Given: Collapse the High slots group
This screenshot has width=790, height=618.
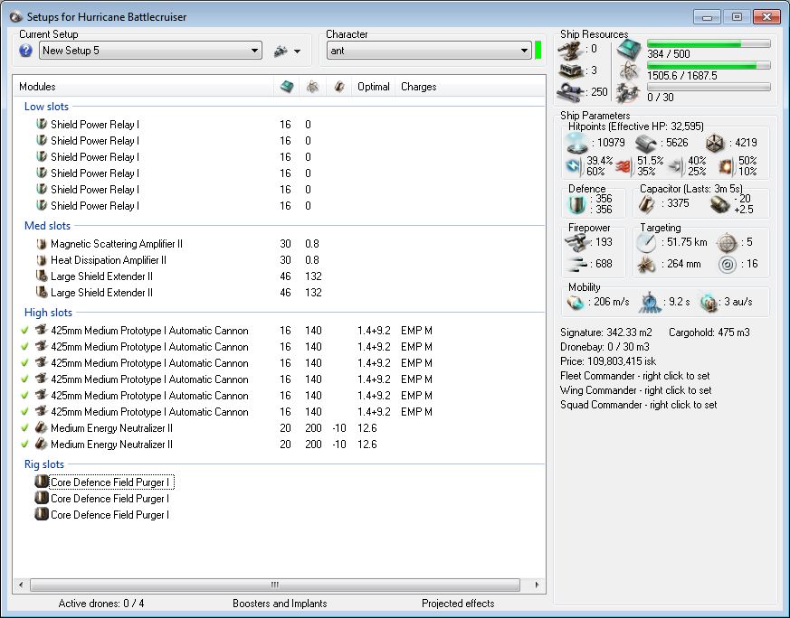Looking at the screenshot, I should click(48, 313).
